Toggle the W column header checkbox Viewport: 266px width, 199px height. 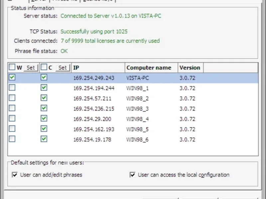[x=12, y=67]
